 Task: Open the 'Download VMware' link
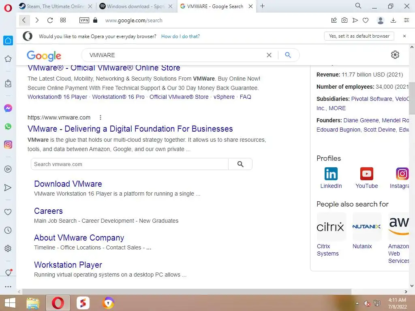click(68, 184)
